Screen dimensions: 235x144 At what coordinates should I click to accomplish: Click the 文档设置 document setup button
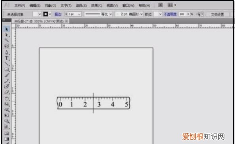click(218, 14)
